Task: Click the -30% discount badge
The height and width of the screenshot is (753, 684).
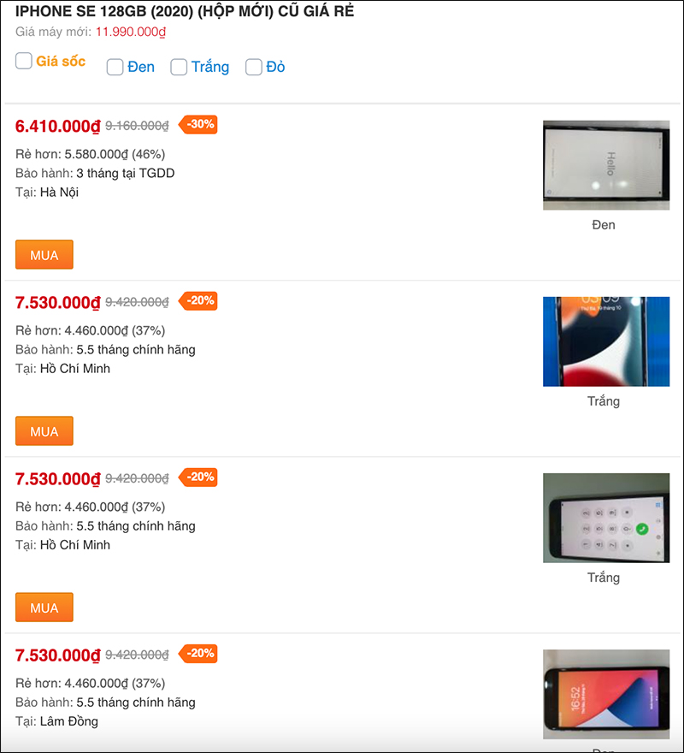Action: (x=198, y=124)
